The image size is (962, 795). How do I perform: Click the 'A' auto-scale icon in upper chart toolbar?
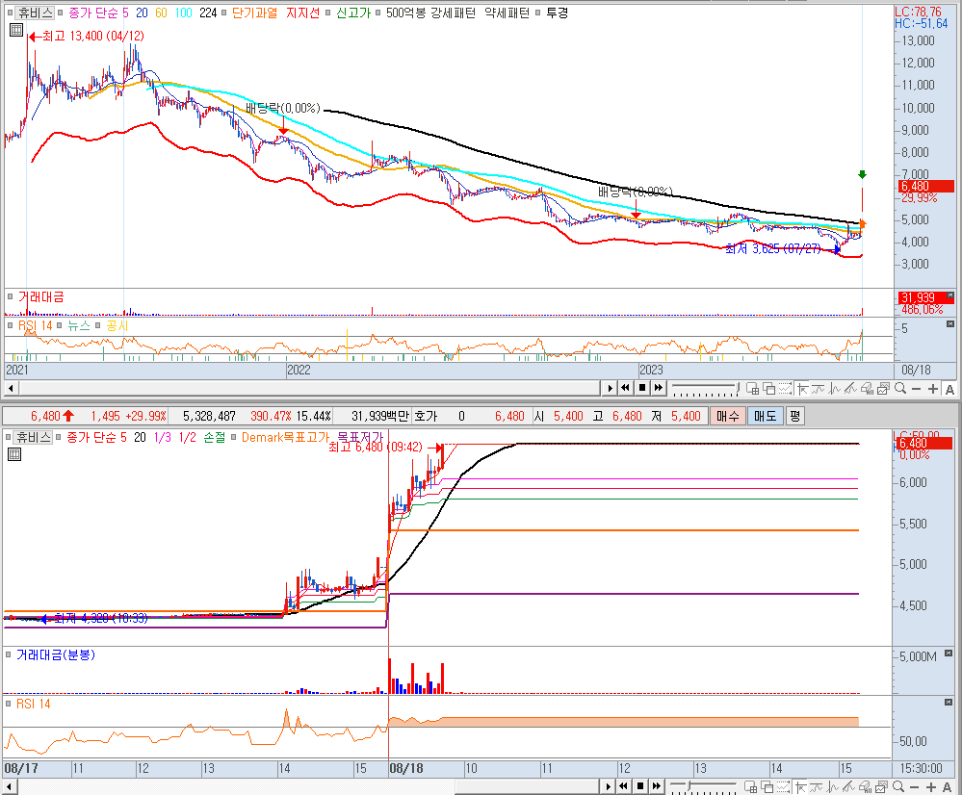pyautogui.click(x=949, y=389)
